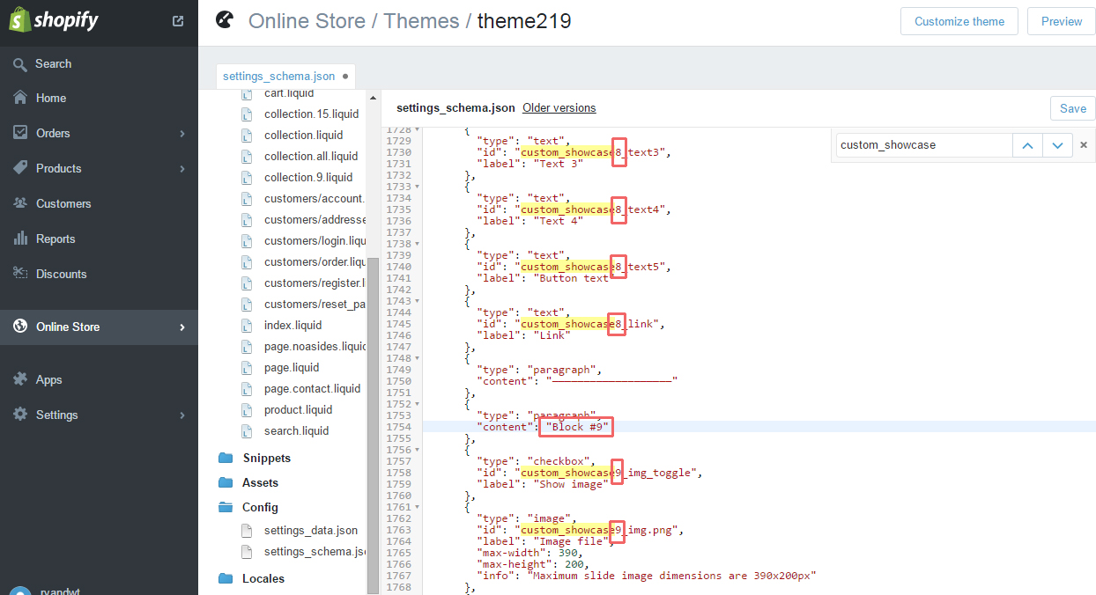Collapse code fold arrow at line 1738
This screenshot has width=1096, height=595.
417,244
